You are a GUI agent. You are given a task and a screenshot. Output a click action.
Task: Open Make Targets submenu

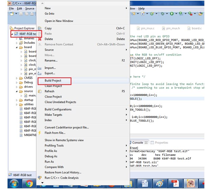click(x=83, y=115)
